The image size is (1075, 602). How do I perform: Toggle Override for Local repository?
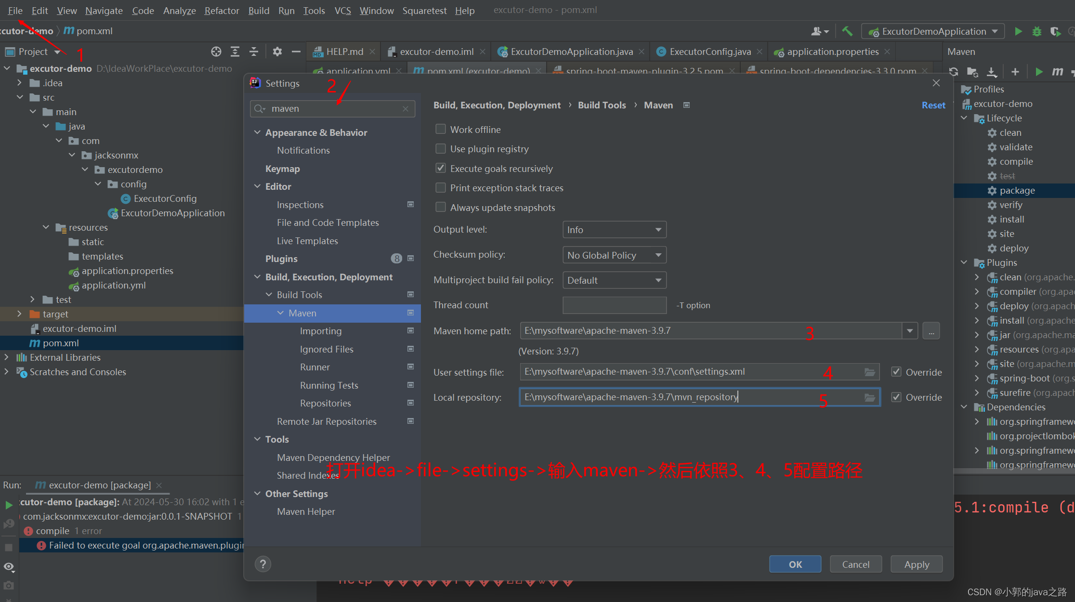[896, 397]
